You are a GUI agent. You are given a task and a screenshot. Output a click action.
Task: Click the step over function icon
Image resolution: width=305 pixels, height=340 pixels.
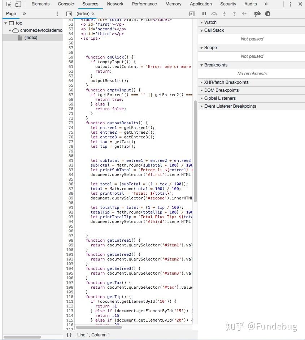[x=214, y=14]
